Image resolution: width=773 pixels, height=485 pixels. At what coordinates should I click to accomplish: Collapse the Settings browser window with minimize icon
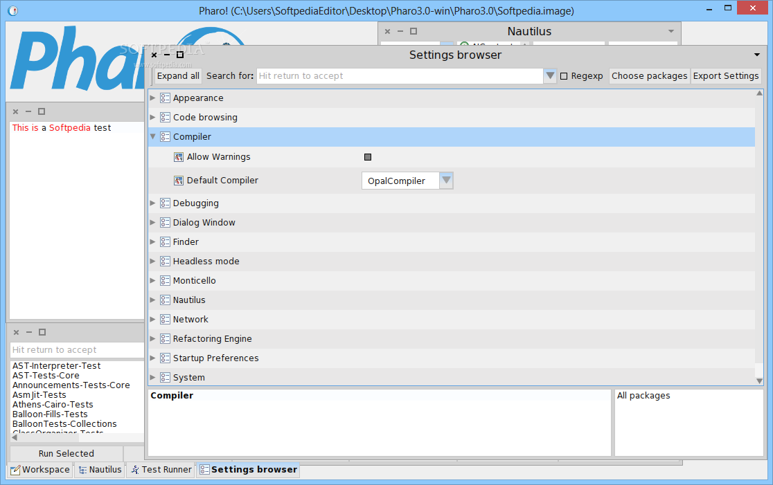[167, 55]
